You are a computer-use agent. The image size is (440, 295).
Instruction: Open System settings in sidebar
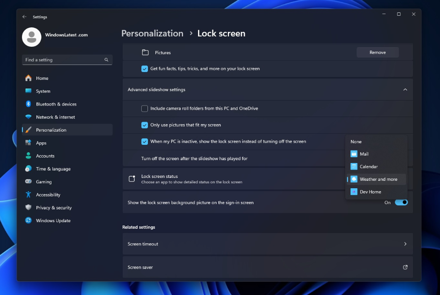click(68, 91)
